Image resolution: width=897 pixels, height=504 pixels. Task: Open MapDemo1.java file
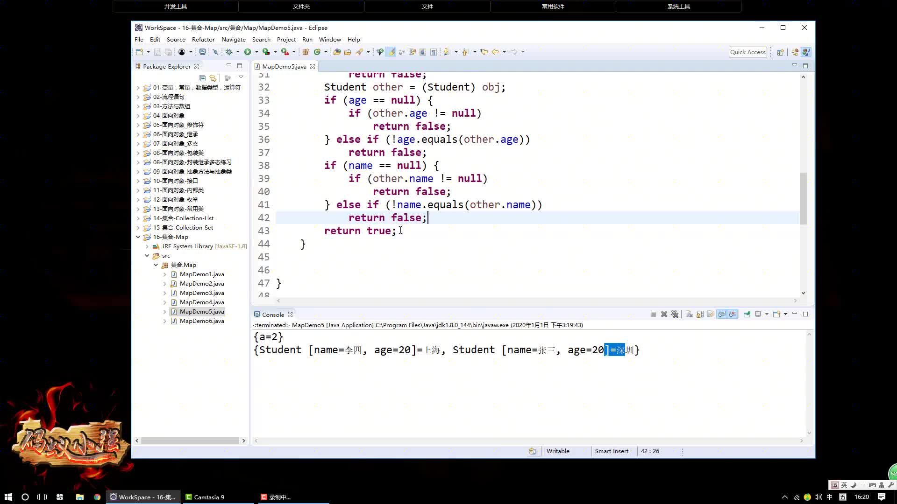coord(201,274)
